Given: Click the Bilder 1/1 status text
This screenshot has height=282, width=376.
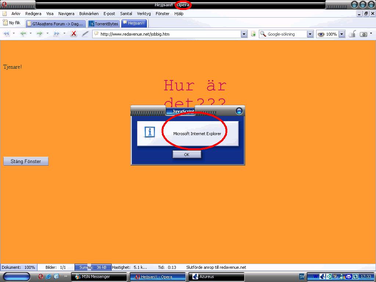Looking at the screenshot, I should pos(56,267).
